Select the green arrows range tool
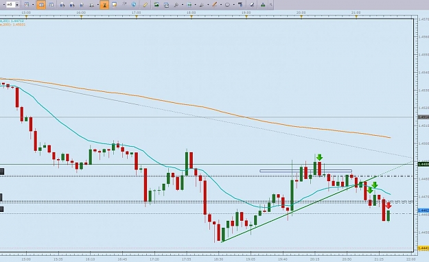The height and width of the screenshot is (262, 429). tap(189, 5)
